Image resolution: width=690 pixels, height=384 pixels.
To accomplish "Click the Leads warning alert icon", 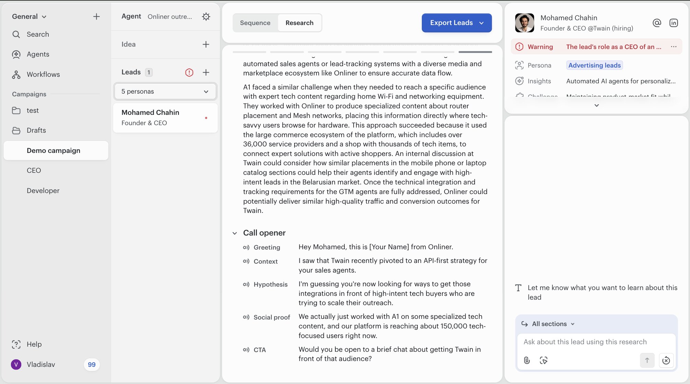I will [x=189, y=72].
